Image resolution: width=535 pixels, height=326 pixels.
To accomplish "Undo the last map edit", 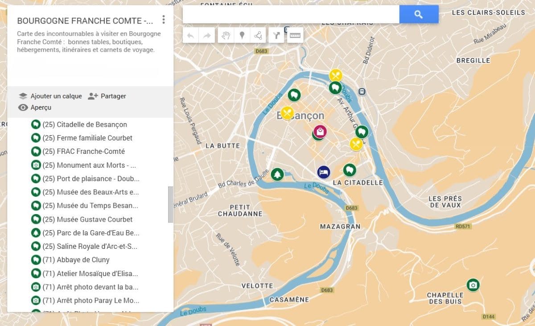I will pos(191,35).
